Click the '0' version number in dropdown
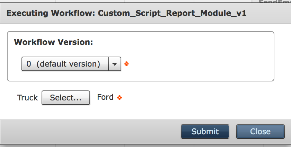Viewport: 291px width, 147px height. click(29, 64)
